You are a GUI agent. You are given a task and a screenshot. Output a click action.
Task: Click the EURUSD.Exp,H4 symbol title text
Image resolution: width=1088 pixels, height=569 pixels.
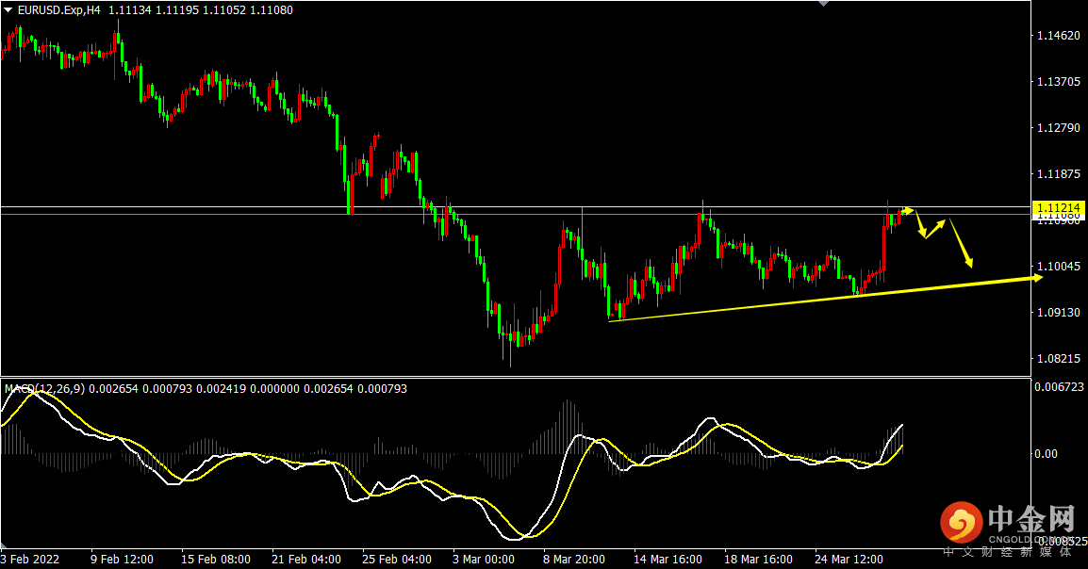(x=58, y=10)
